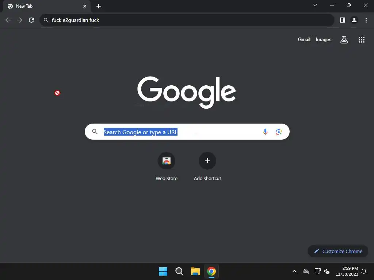Open Customize Chrome
This screenshot has height=280, width=374.
pyautogui.click(x=338, y=251)
